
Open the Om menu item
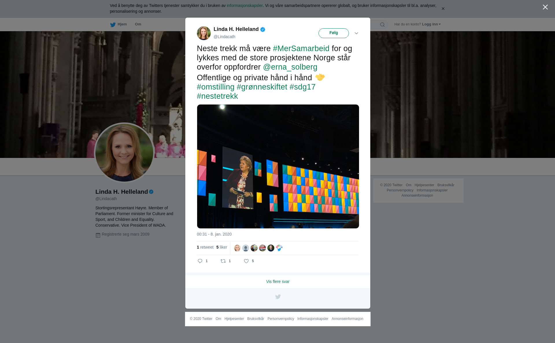click(138, 24)
